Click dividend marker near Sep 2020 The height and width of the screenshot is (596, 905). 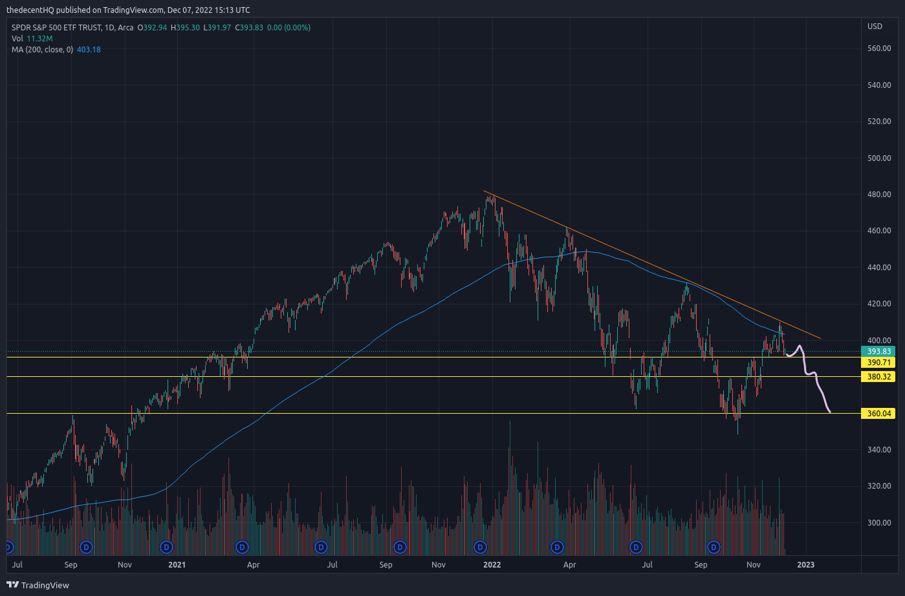[x=86, y=548]
